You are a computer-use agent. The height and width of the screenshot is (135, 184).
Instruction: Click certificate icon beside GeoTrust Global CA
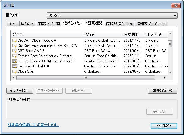pyautogui.click(x=15, y=66)
